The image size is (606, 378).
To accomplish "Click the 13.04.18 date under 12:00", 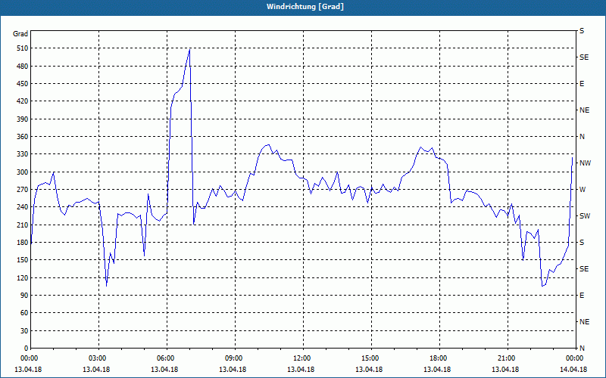I will [x=301, y=370].
